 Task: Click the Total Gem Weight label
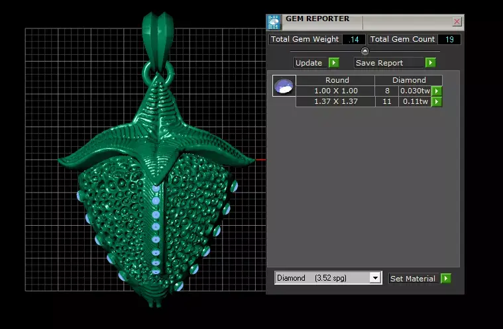[x=305, y=39]
